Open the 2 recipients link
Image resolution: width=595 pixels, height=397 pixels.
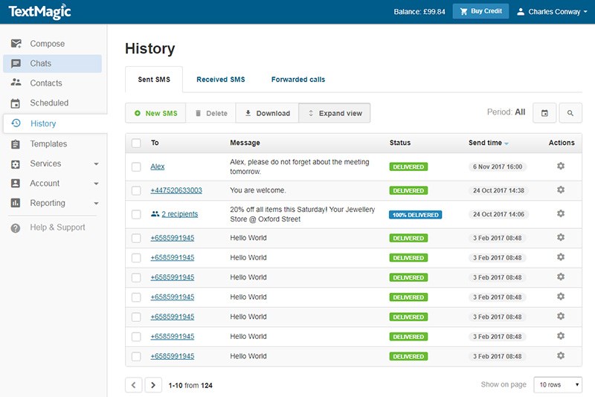[x=179, y=214]
